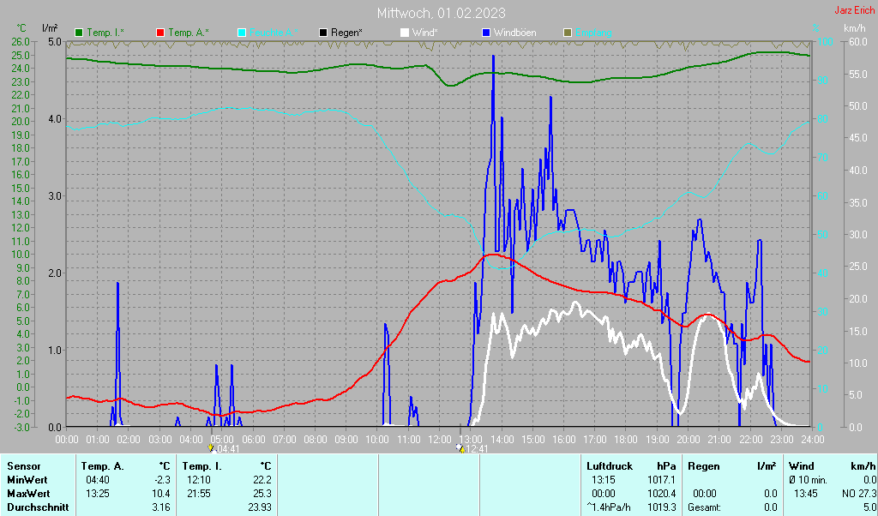
Task: Click the Sensor header in the table
Action: click(24, 466)
